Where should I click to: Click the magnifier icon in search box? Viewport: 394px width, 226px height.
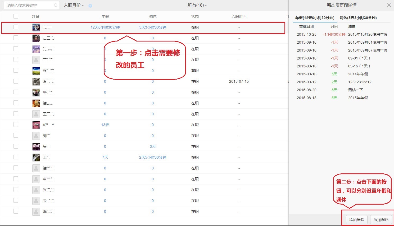[56, 5]
